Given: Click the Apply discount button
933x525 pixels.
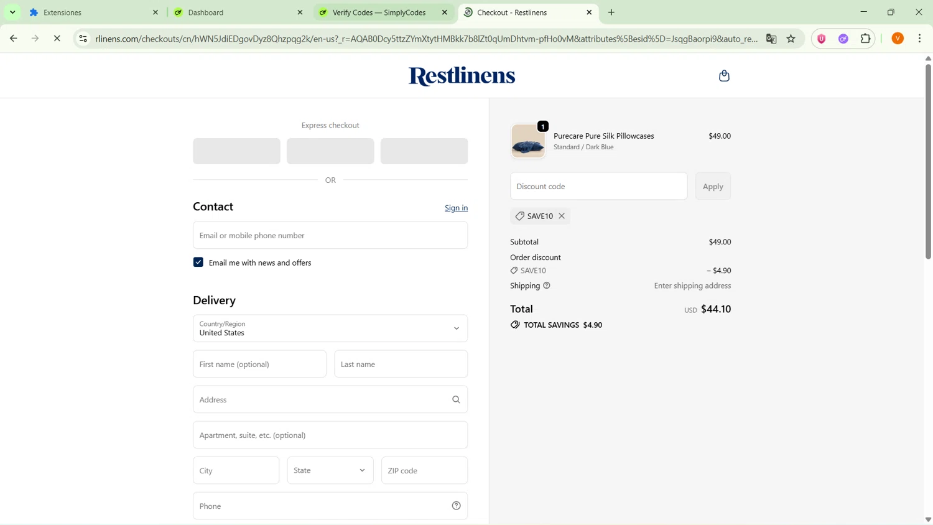Looking at the screenshot, I should (713, 186).
